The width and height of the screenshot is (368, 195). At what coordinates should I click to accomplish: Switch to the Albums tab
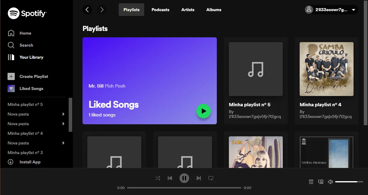point(214,10)
